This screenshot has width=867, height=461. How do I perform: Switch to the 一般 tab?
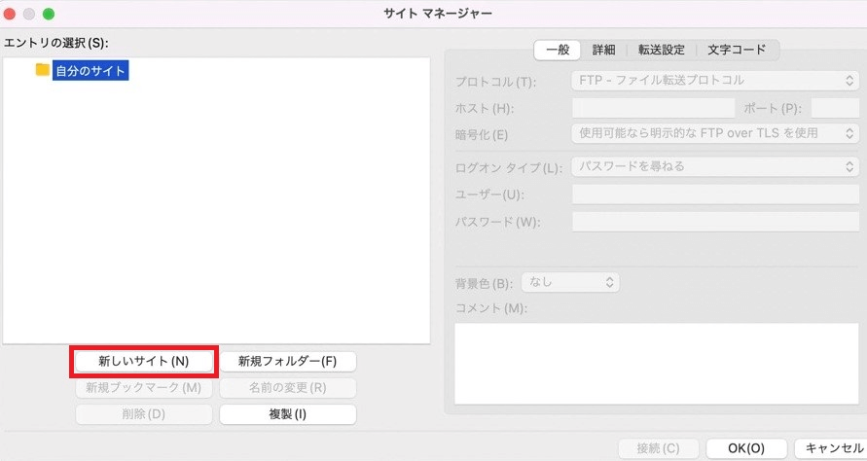tap(558, 50)
